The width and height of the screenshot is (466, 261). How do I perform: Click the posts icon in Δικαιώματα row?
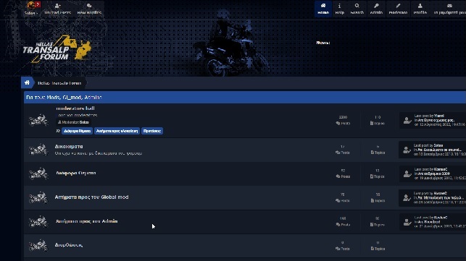338,153
